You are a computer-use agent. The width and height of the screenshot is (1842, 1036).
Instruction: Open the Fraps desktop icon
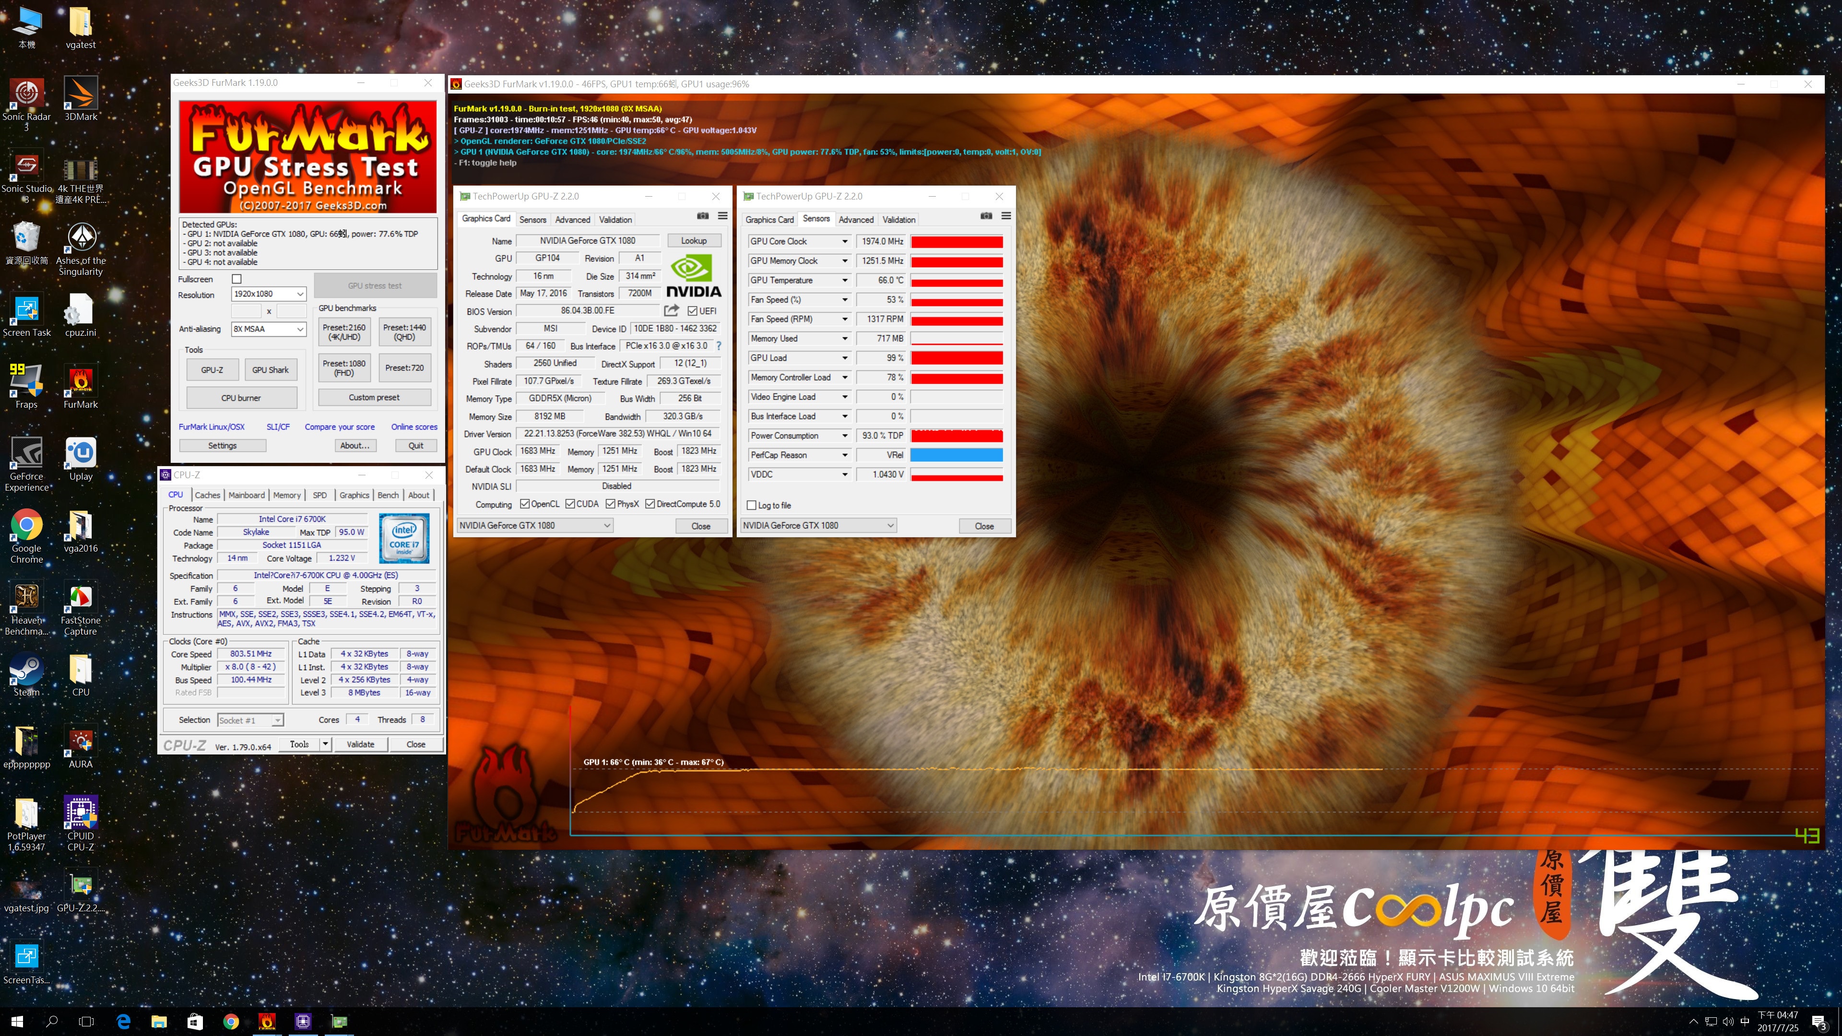pos(26,388)
